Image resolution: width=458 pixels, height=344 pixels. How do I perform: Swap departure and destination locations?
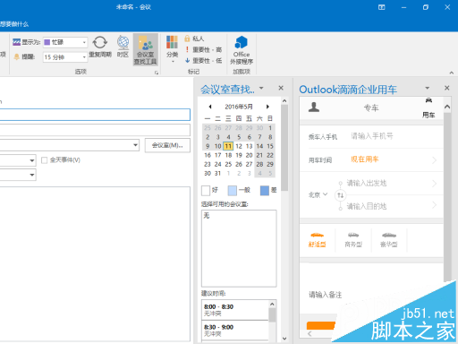(x=341, y=195)
